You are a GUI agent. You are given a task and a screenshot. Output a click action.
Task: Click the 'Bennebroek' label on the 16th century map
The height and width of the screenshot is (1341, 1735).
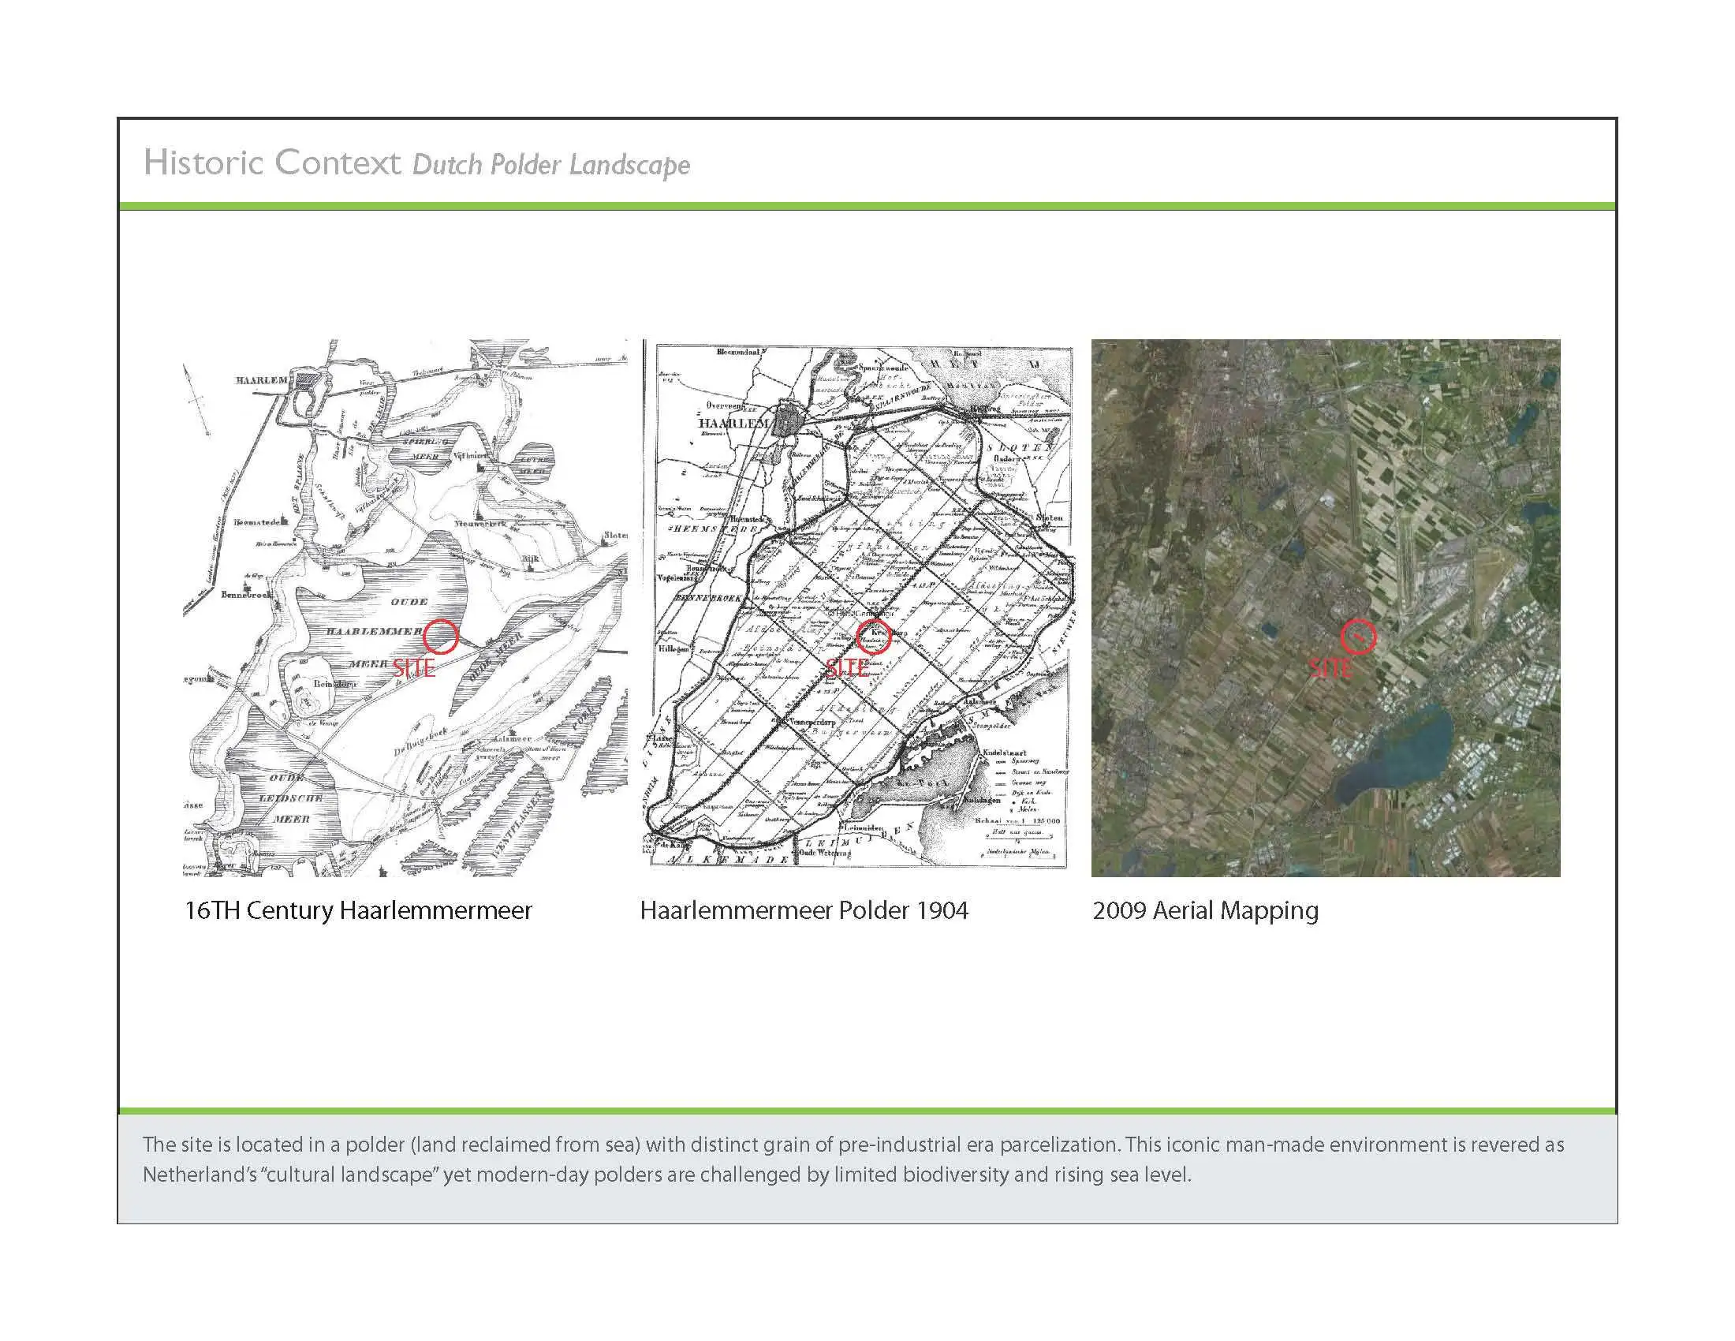click(x=245, y=594)
